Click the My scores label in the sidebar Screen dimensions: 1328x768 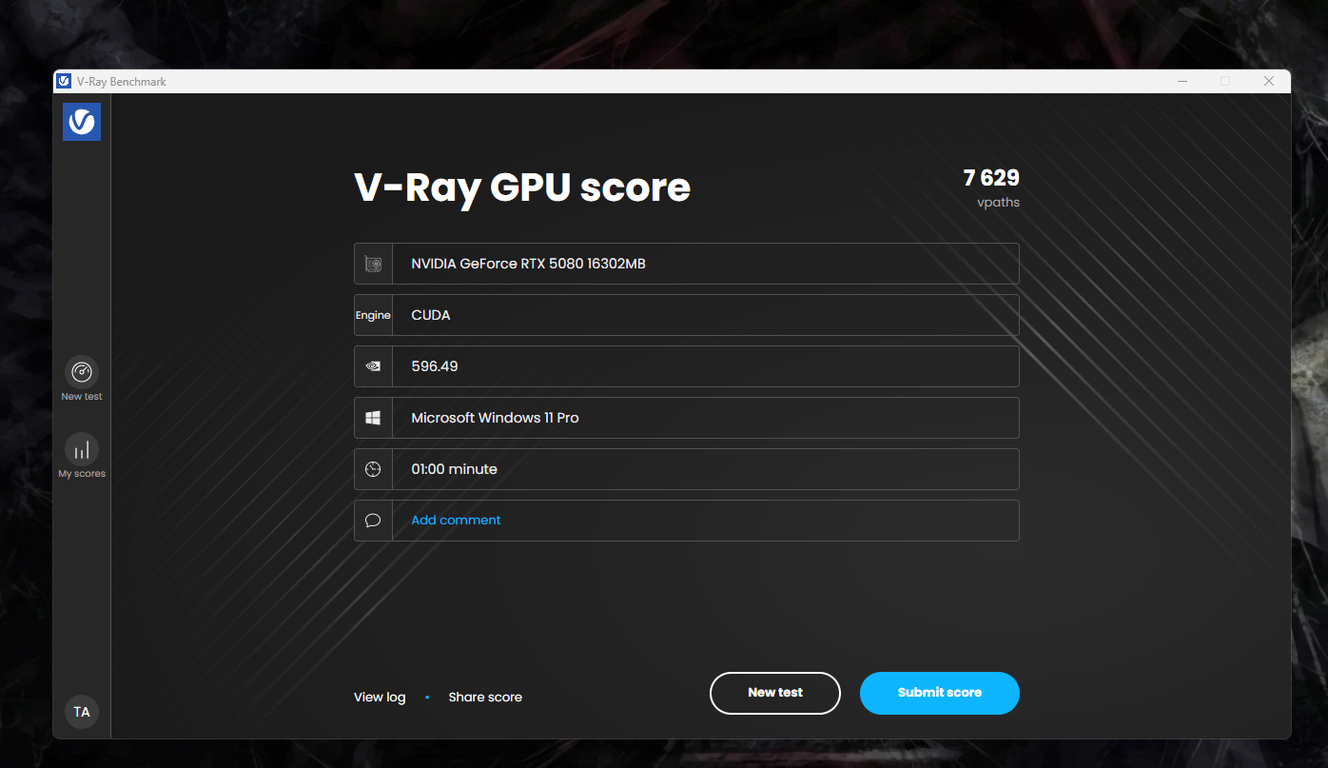[x=82, y=474]
